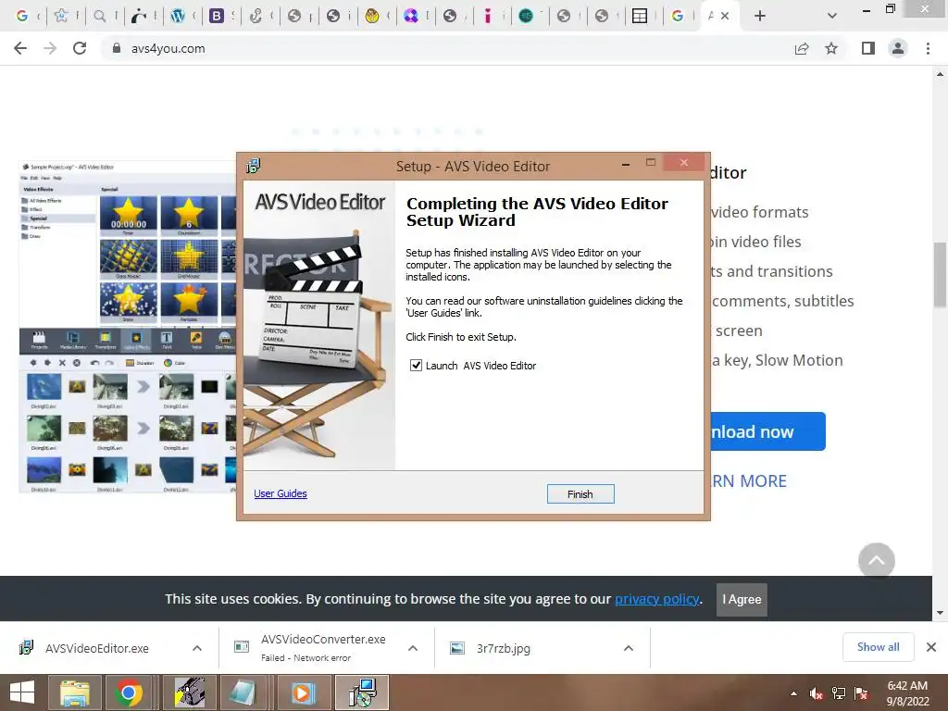Open the Chrome profile menu
Viewport: 948px width, 711px height.
(x=898, y=48)
